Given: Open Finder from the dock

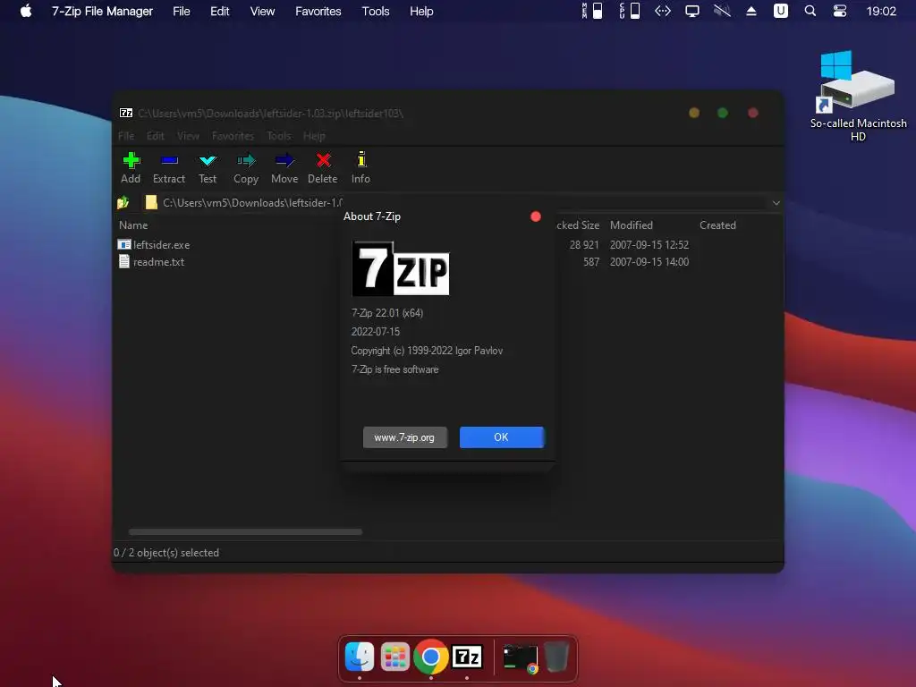Looking at the screenshot, I should [360, 657].
